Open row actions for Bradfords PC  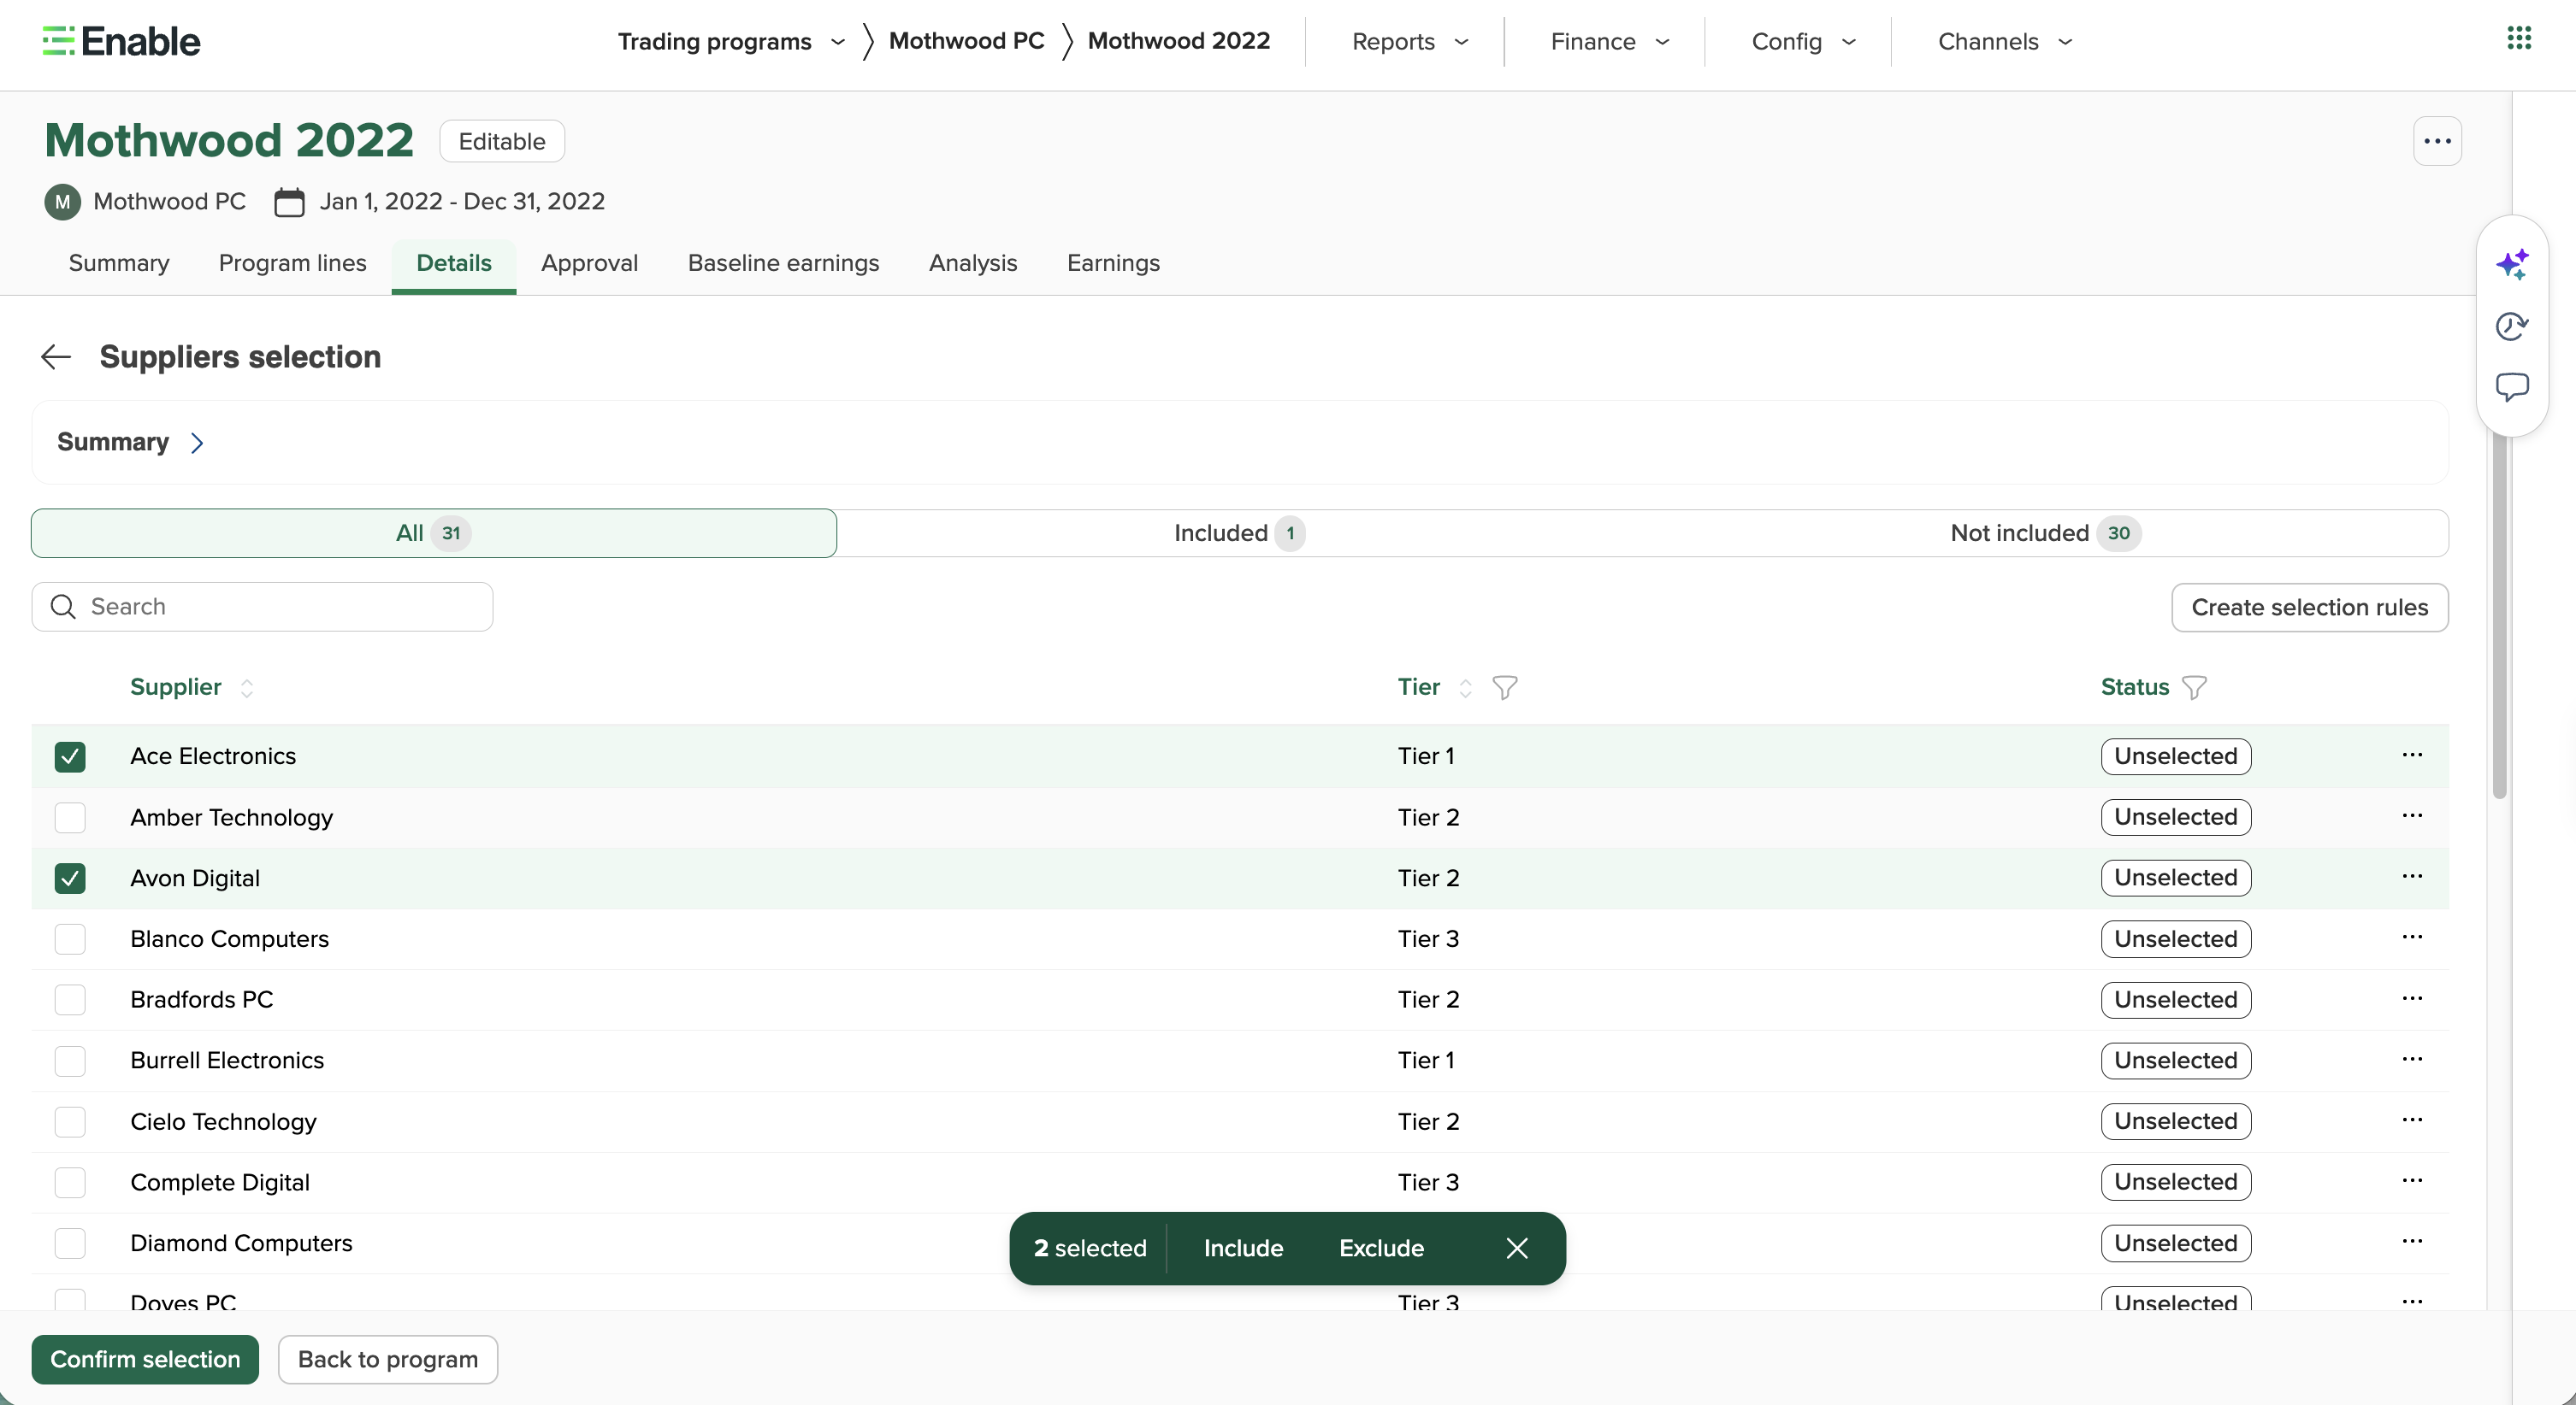click(x=2412, y=999)
